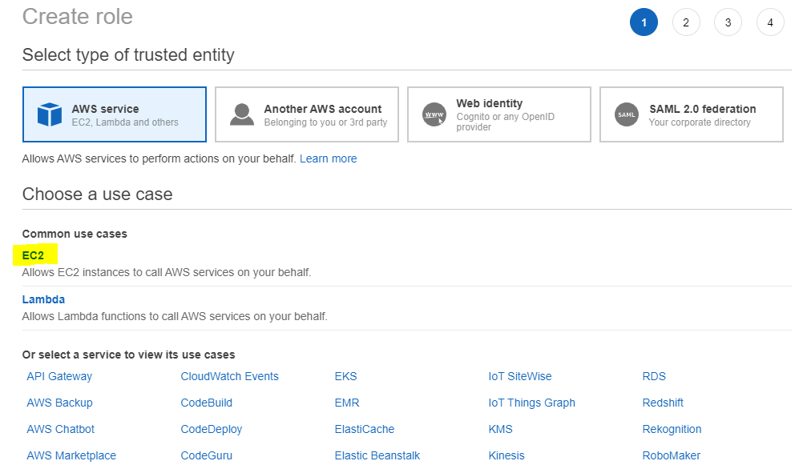Screen dimensions: 803x465
Task: Choose SAML 2.0 federation entity card
Action: click(692, 114)
